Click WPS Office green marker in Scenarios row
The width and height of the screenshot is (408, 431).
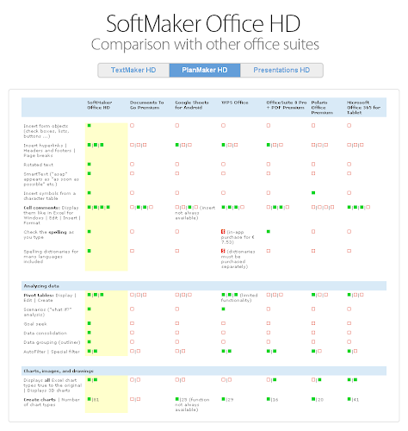[223, 309]
